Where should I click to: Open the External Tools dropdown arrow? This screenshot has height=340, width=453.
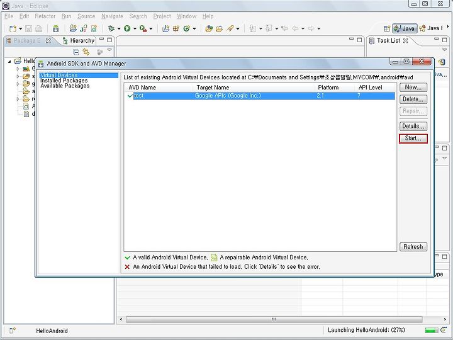(x=151, y=28)
